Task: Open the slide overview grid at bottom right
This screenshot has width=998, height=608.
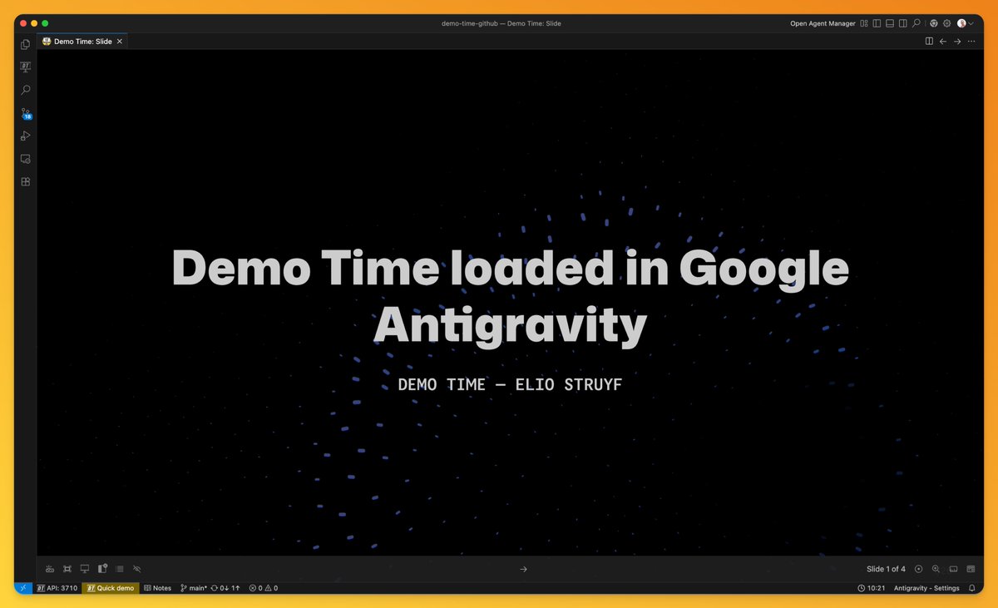Action: pyautogui.click(x=971, y=569)
